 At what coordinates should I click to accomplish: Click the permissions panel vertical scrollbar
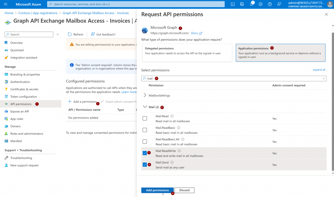332,98
